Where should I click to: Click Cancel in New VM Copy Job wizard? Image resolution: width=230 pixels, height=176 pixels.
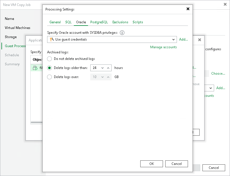click(x=214, y=168)
